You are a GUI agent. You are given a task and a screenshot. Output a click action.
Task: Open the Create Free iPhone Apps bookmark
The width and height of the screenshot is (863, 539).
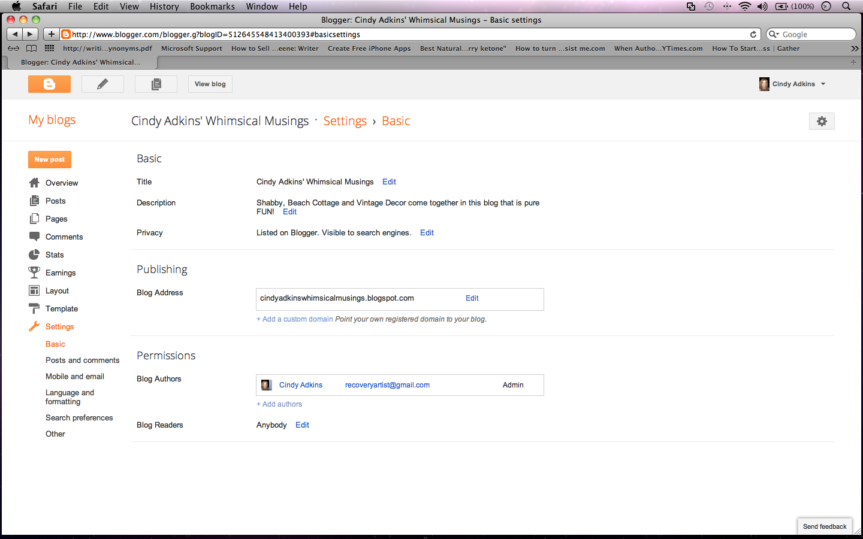(x=369, y=49)
